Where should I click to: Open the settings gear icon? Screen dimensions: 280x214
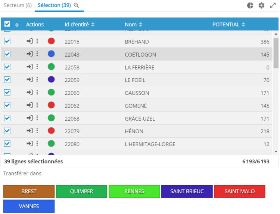261,5
